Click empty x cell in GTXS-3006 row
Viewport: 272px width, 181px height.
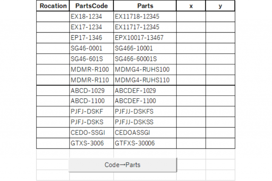191,144
